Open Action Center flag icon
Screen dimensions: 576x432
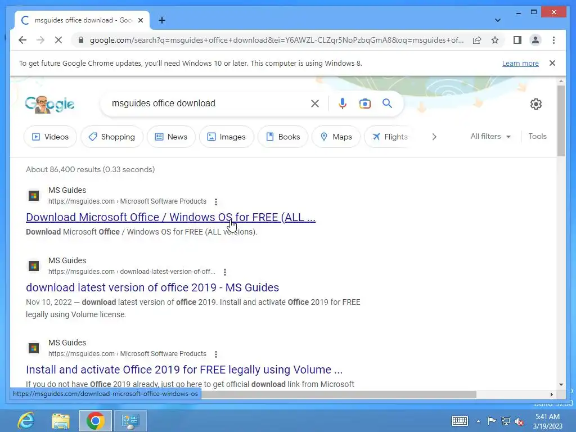[492, 421]
